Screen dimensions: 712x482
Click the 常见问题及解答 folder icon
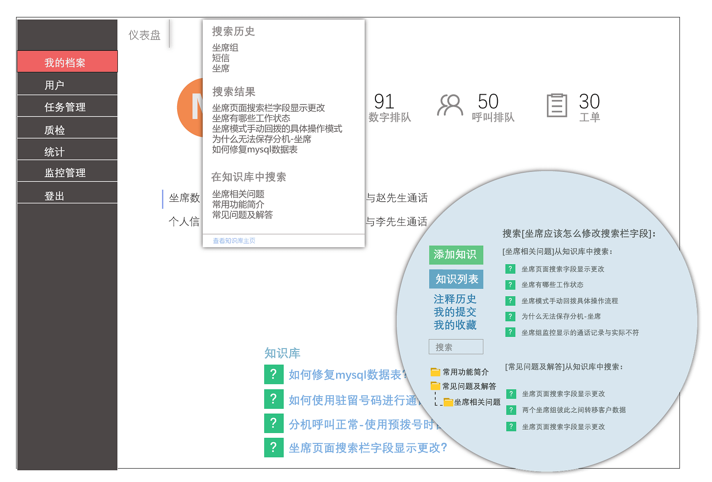click(435, 386)
